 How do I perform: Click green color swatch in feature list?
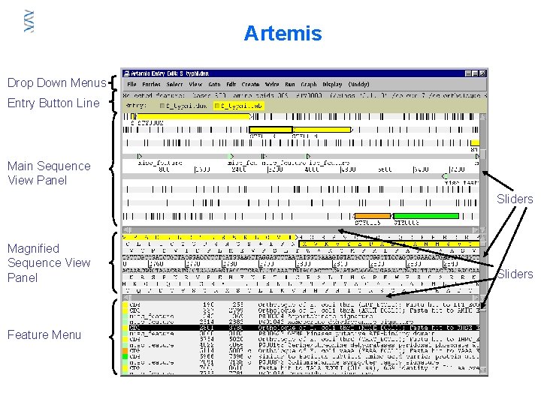(125, 356)
